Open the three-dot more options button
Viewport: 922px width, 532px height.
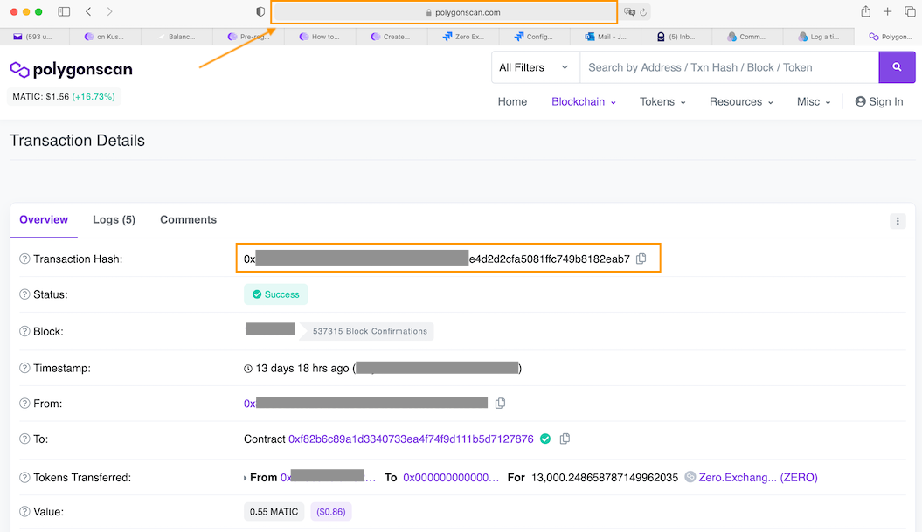click(x=898, y=221)
